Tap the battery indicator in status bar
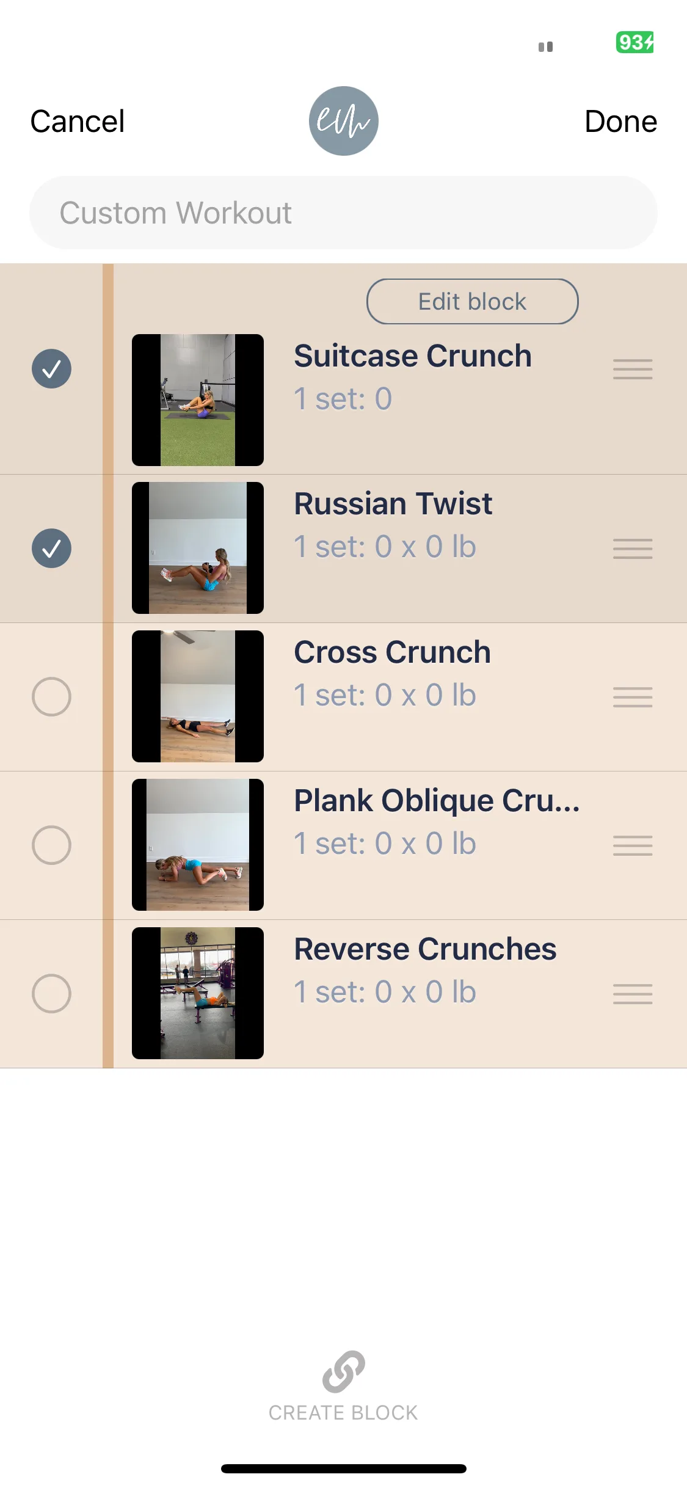This screenshot has width=687, height=1488. (635, 42)
